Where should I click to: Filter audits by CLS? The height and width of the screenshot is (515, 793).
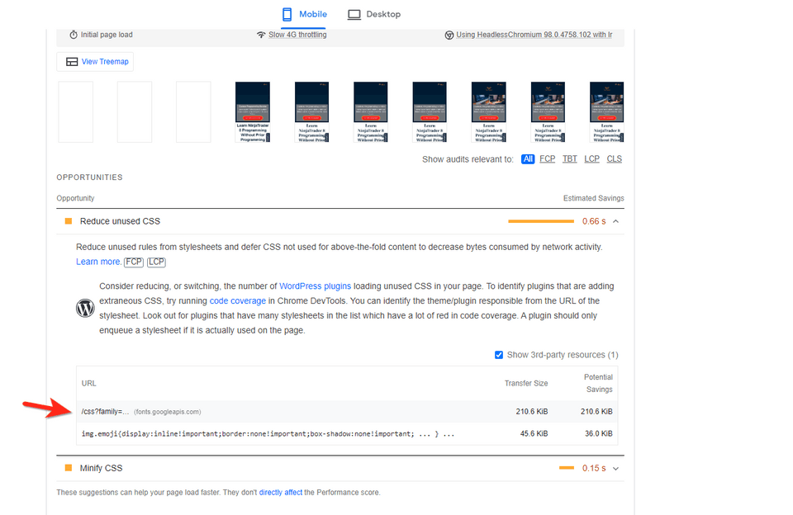click(614, 158)
